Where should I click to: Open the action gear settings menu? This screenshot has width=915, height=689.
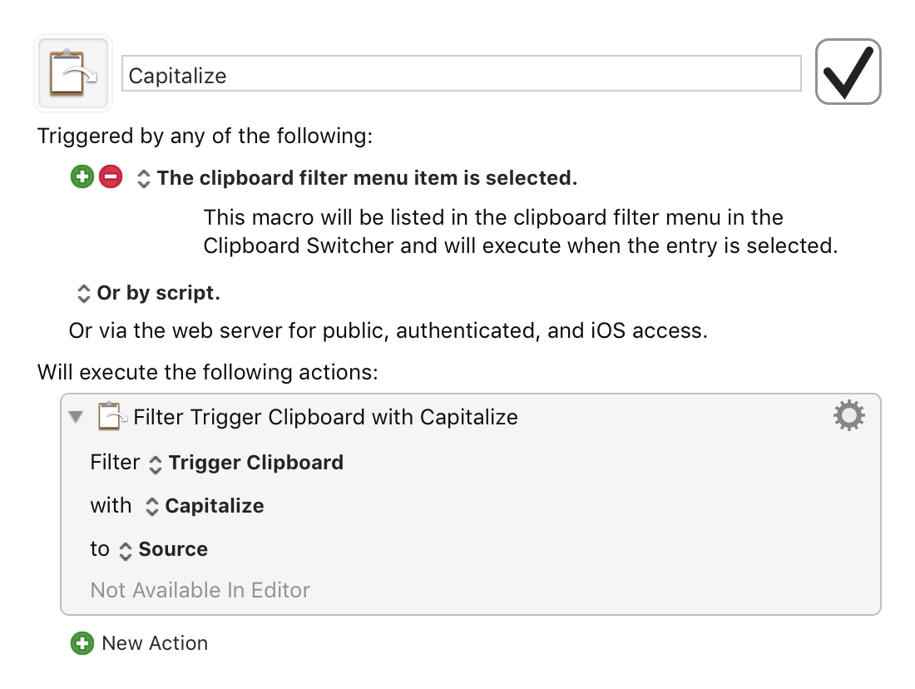[848, 415]
